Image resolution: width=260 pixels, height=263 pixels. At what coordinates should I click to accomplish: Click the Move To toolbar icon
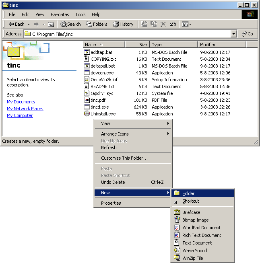point(144,24)
